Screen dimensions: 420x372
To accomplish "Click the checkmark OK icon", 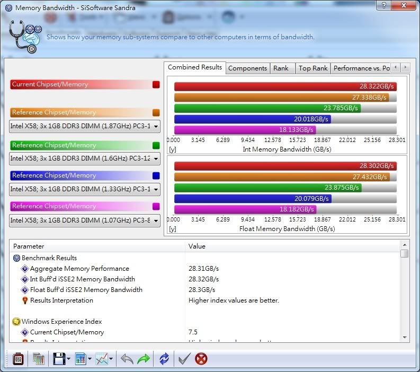I will [184, 359].
